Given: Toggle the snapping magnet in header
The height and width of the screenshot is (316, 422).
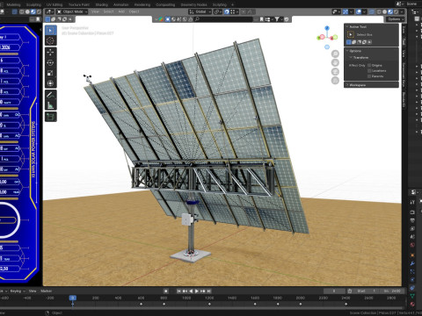Looking at the screenshot, I should click(227, 11).
